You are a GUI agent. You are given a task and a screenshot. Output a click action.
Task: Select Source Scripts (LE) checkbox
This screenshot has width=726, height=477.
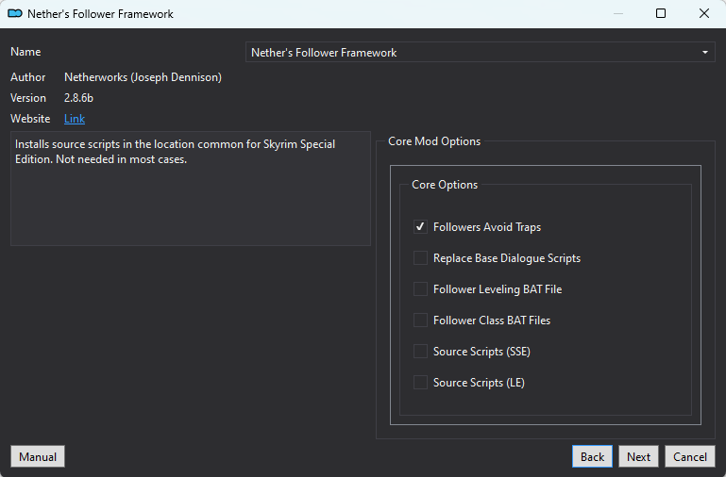click(420, 382)
